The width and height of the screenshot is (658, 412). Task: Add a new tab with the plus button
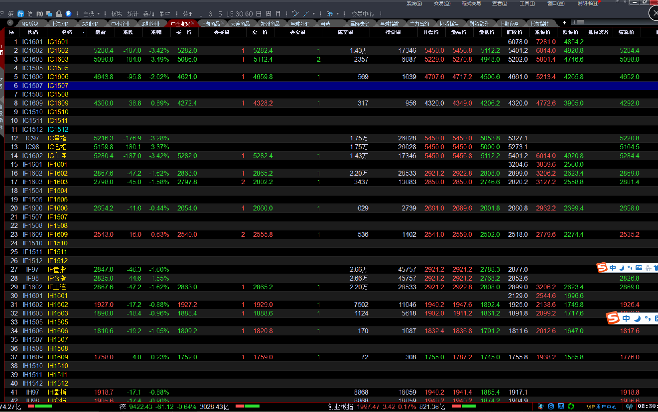[x=564, y=23]
